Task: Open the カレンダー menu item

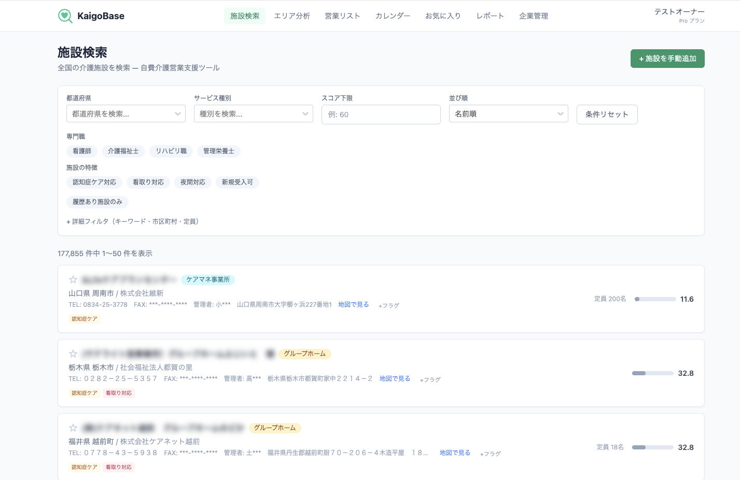Action: point(392,16)
